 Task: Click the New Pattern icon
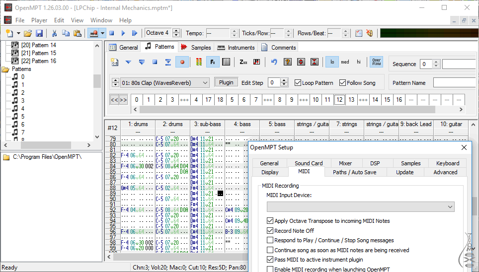(x=115, y=62)
